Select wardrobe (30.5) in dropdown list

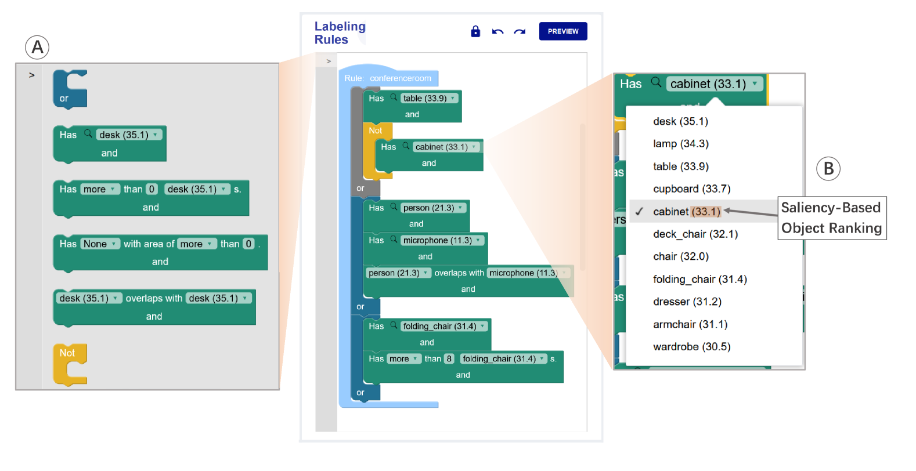[692, 347]
